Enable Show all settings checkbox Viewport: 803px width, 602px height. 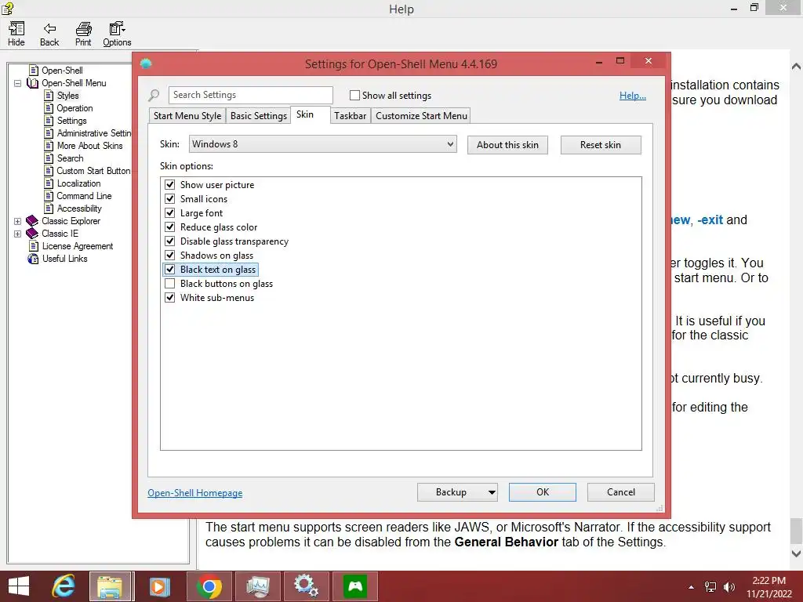pos(354,95)
